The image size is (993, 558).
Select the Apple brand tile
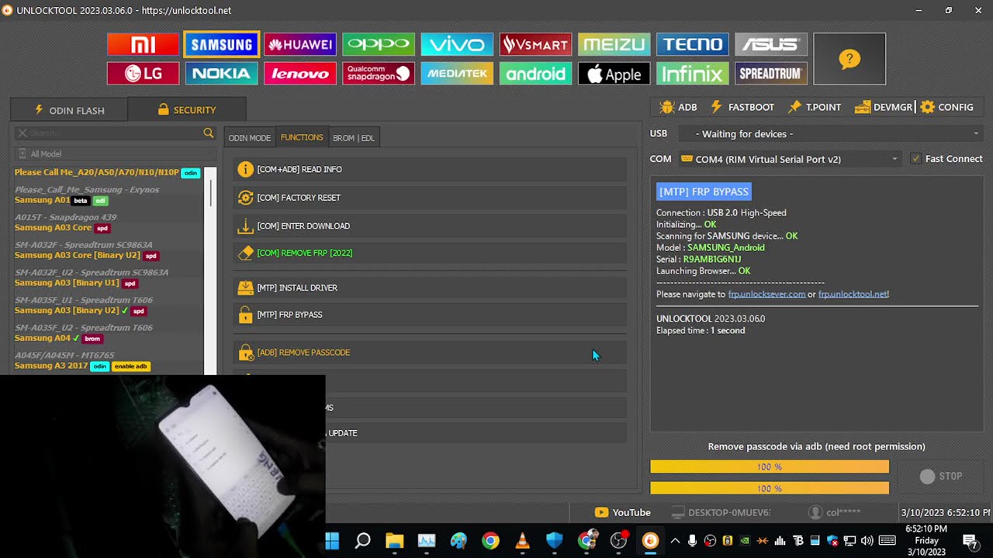[x=614, y=74]
